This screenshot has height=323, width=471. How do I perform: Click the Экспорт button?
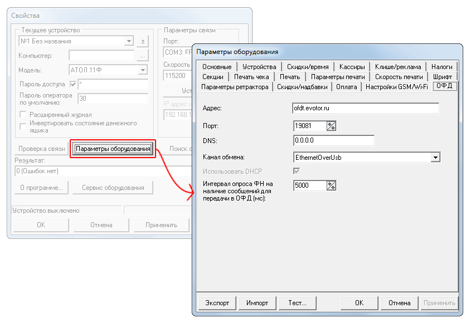tap(217, 303)
